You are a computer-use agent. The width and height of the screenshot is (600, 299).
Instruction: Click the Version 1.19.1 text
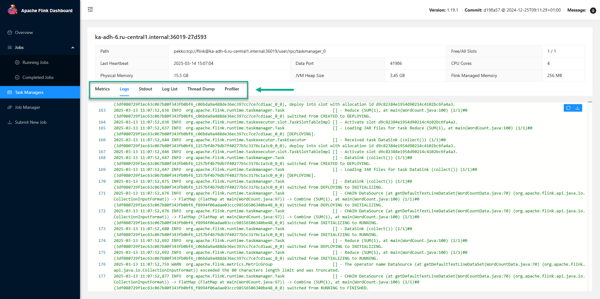pyautogui.click(x=443, y=10)
